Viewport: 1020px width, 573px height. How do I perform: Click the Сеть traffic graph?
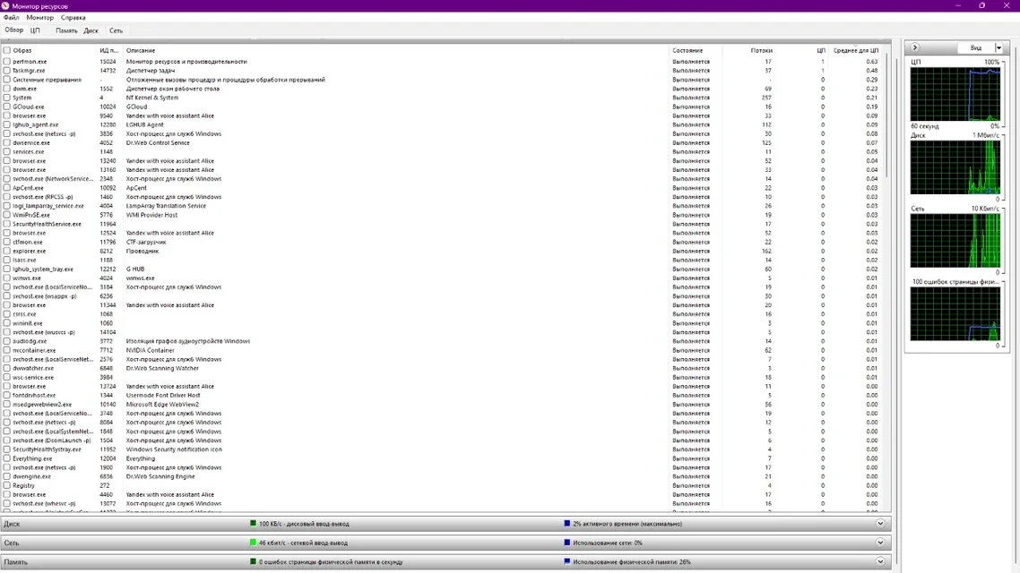coord(955,242)
